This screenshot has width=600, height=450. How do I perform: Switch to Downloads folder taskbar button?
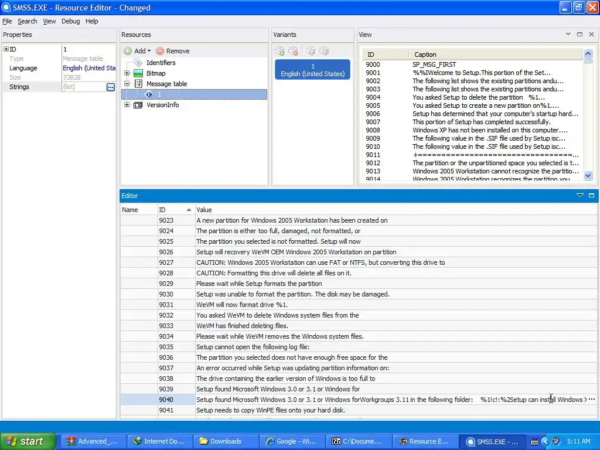click(x=225, y=441)
